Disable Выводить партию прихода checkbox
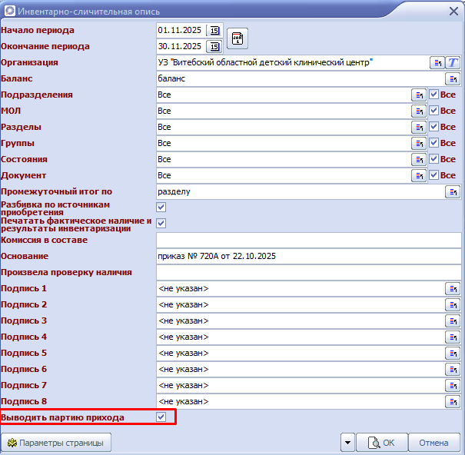This screenshot has height=455, width=465. tap(161, 417)
